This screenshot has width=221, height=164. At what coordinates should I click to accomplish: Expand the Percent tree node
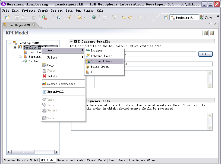20,57
